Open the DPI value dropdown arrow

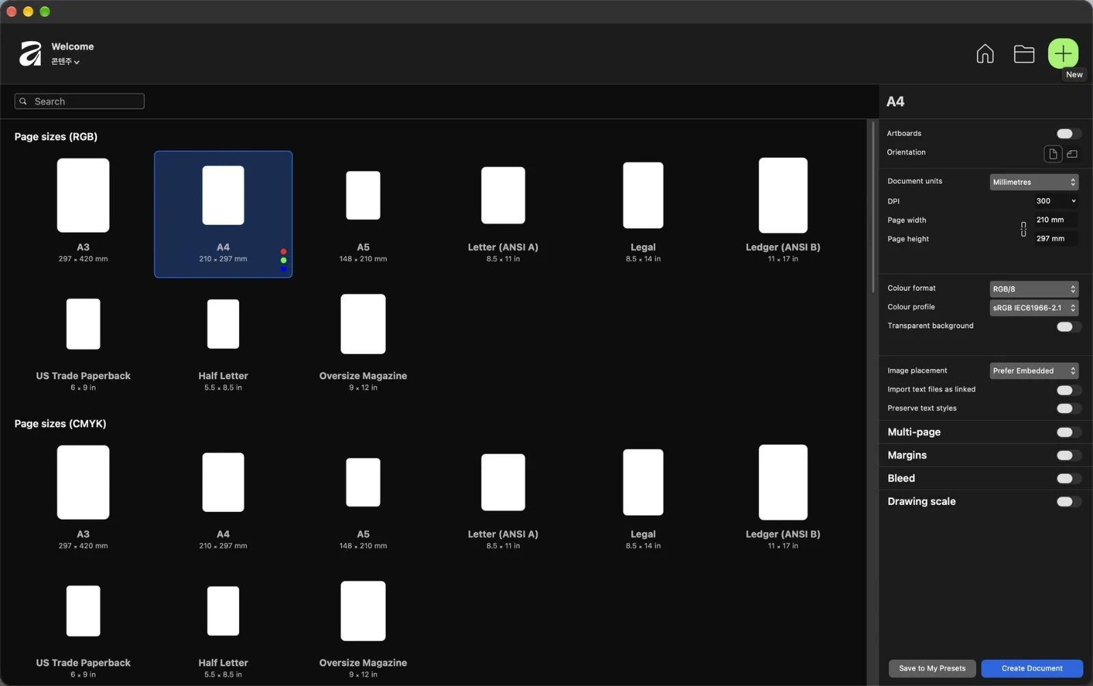1073,201
